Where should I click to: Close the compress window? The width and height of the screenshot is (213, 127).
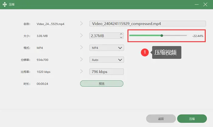tap(205, 5)
